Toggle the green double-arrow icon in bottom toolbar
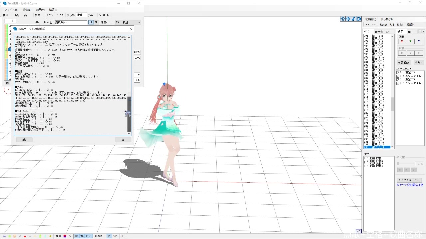 40,236
